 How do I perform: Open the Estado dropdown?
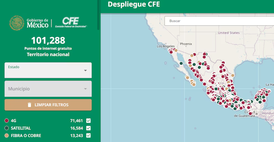(x=48, y=70)
